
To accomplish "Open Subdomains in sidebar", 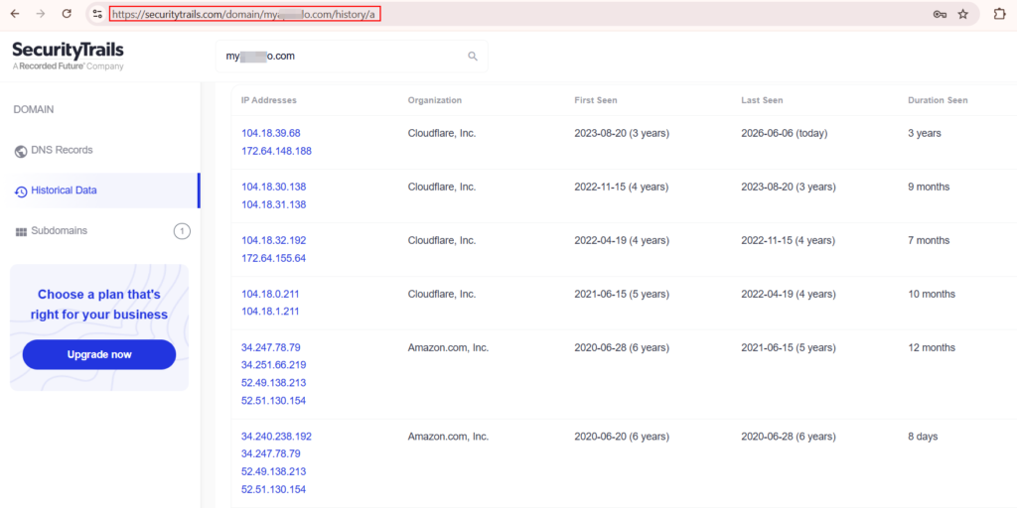I will (x=59, y=230).
